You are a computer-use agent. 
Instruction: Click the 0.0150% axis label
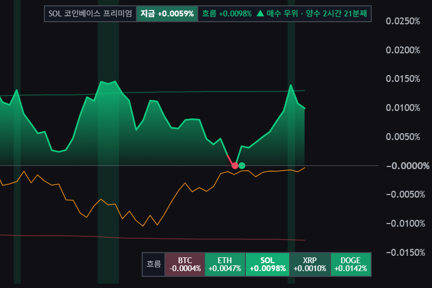pos(403,79)
